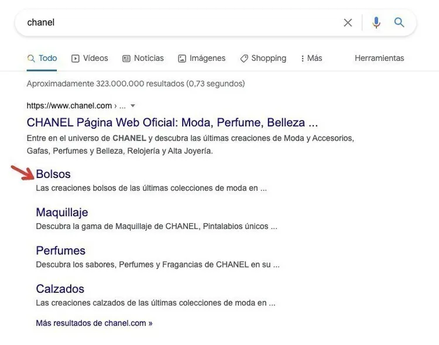Image resolution: width=439 pixels, height=345 pixels.
Task: Select the Todo tab
Action: coord(42,59)
